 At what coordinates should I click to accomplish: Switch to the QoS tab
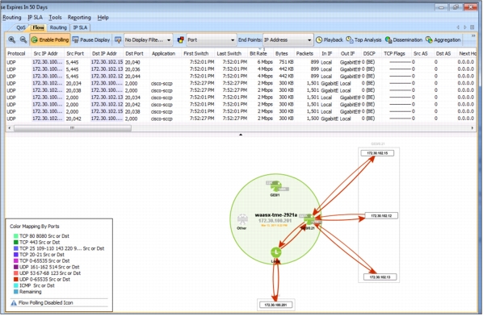pos(21,27)
